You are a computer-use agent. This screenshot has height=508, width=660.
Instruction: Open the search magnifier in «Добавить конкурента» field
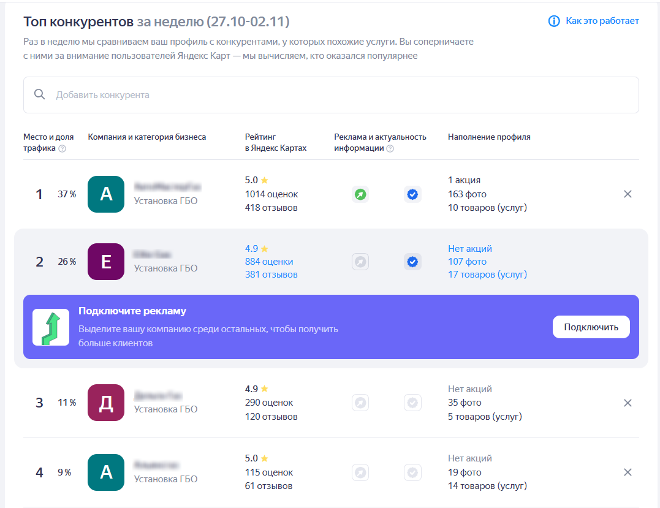(x=40, y=94)
